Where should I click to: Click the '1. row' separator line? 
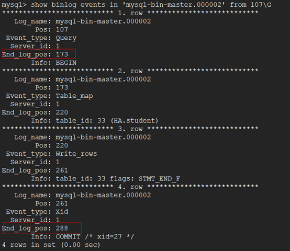tap(130, 13)
